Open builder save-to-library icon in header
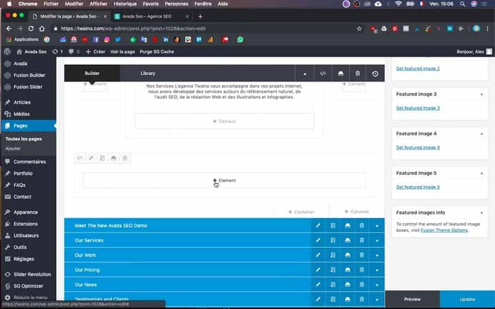 340,74
